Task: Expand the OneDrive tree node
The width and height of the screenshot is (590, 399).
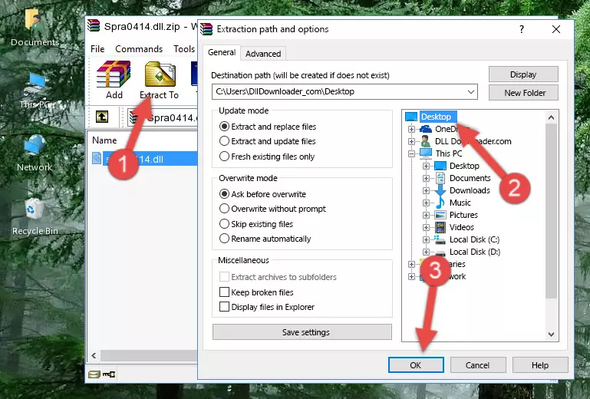Action: click(x=411, y=129)
